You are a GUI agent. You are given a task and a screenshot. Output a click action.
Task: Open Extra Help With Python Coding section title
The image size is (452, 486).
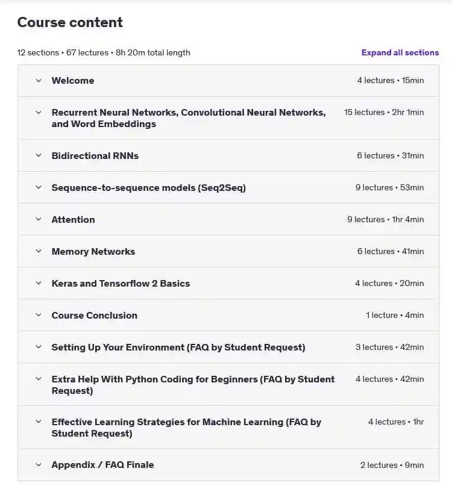193,385
